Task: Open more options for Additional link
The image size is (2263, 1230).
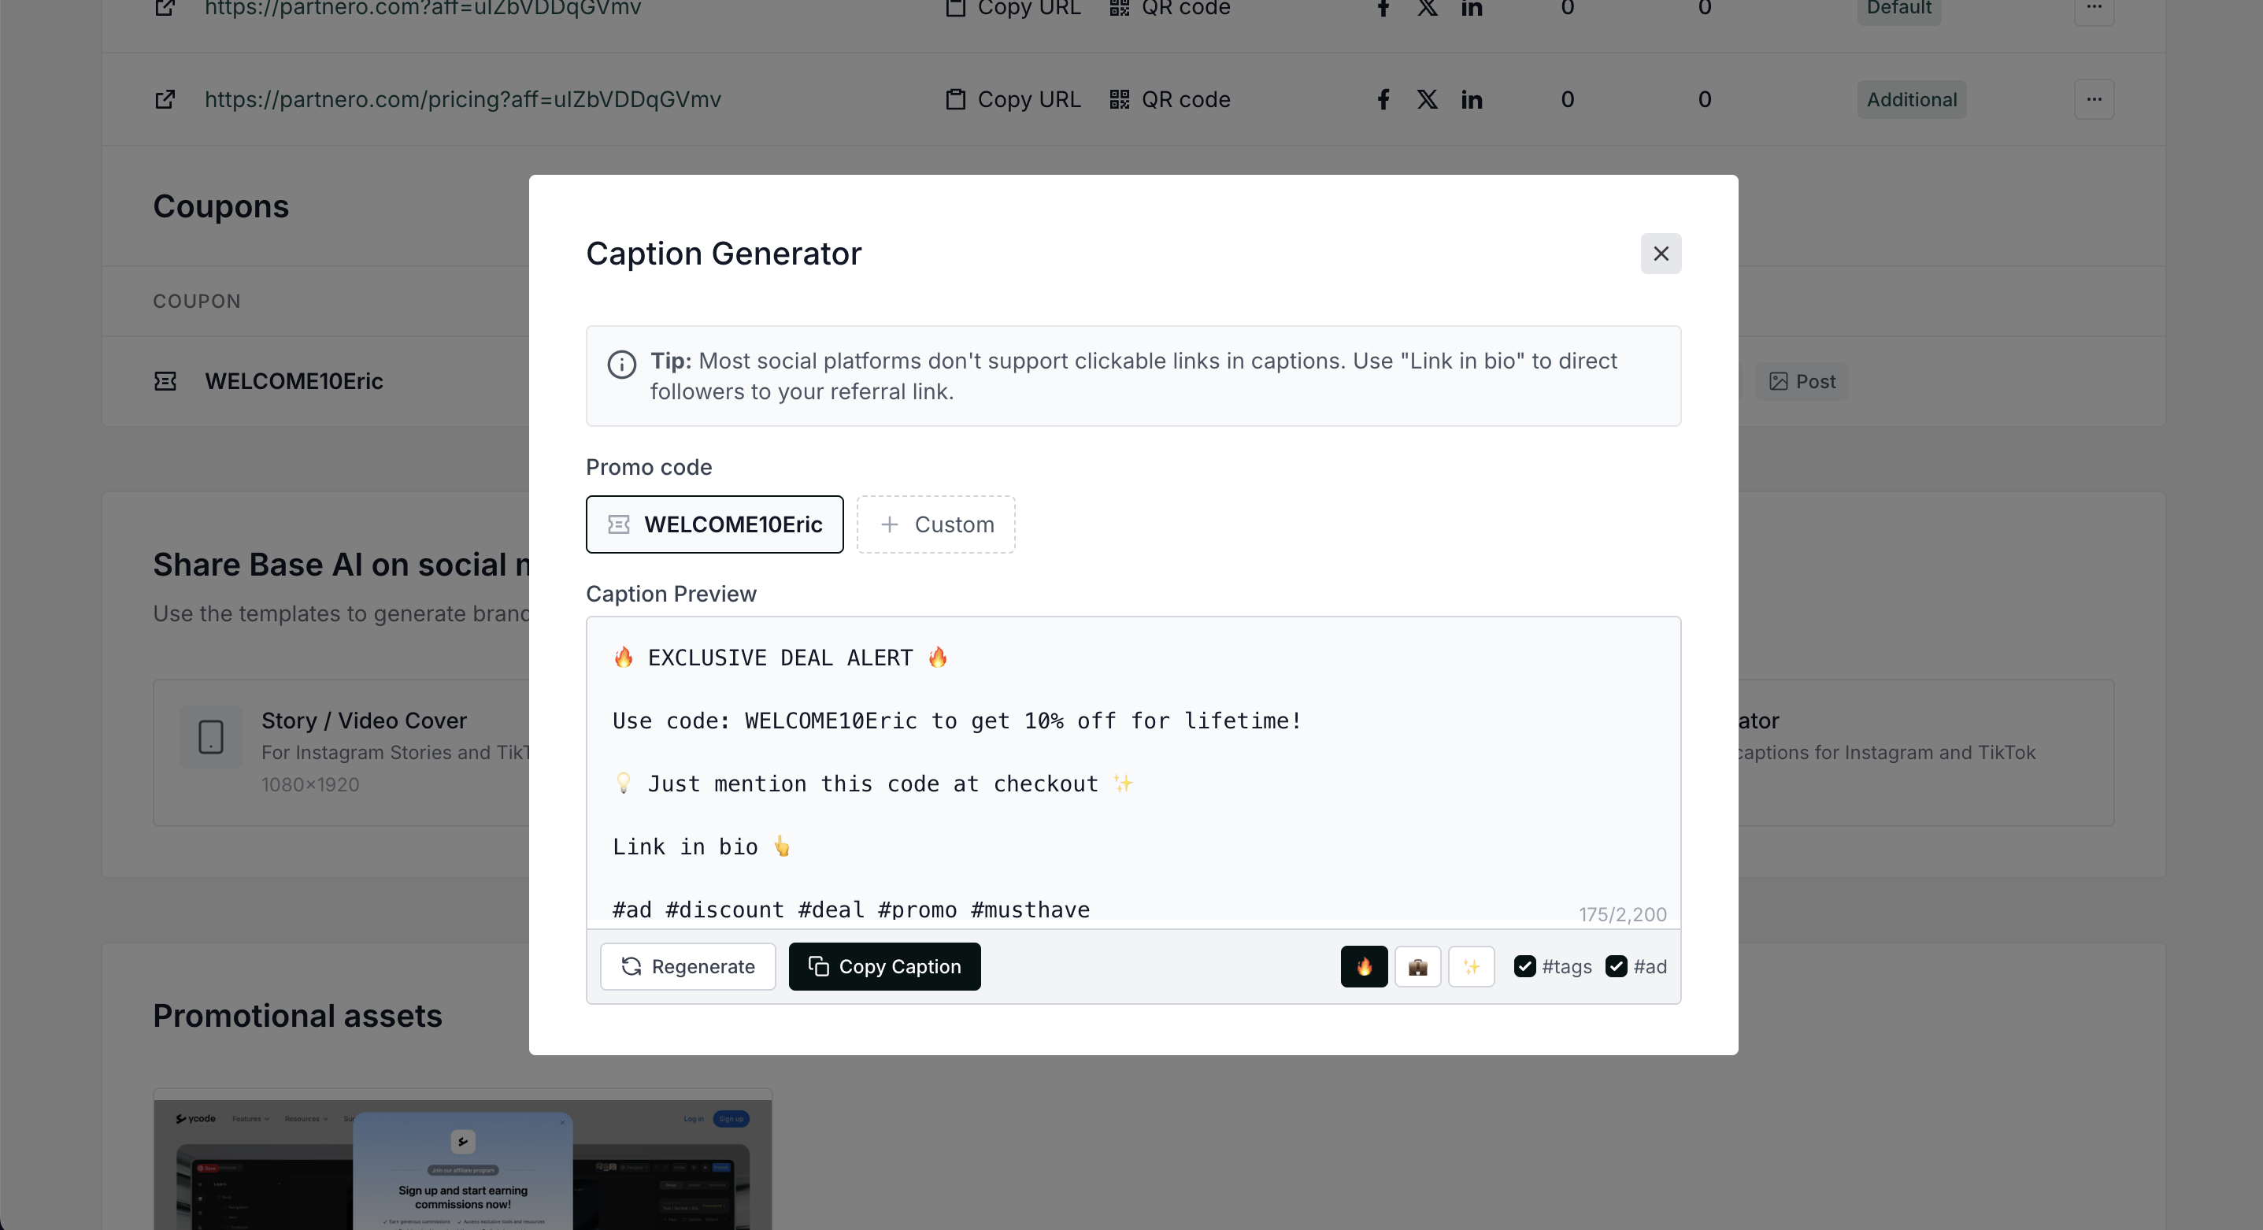Action: point(2094,99)
